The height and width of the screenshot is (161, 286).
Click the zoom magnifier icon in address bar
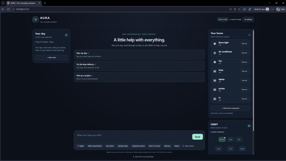pyautogui.click(x=231, y=9)
